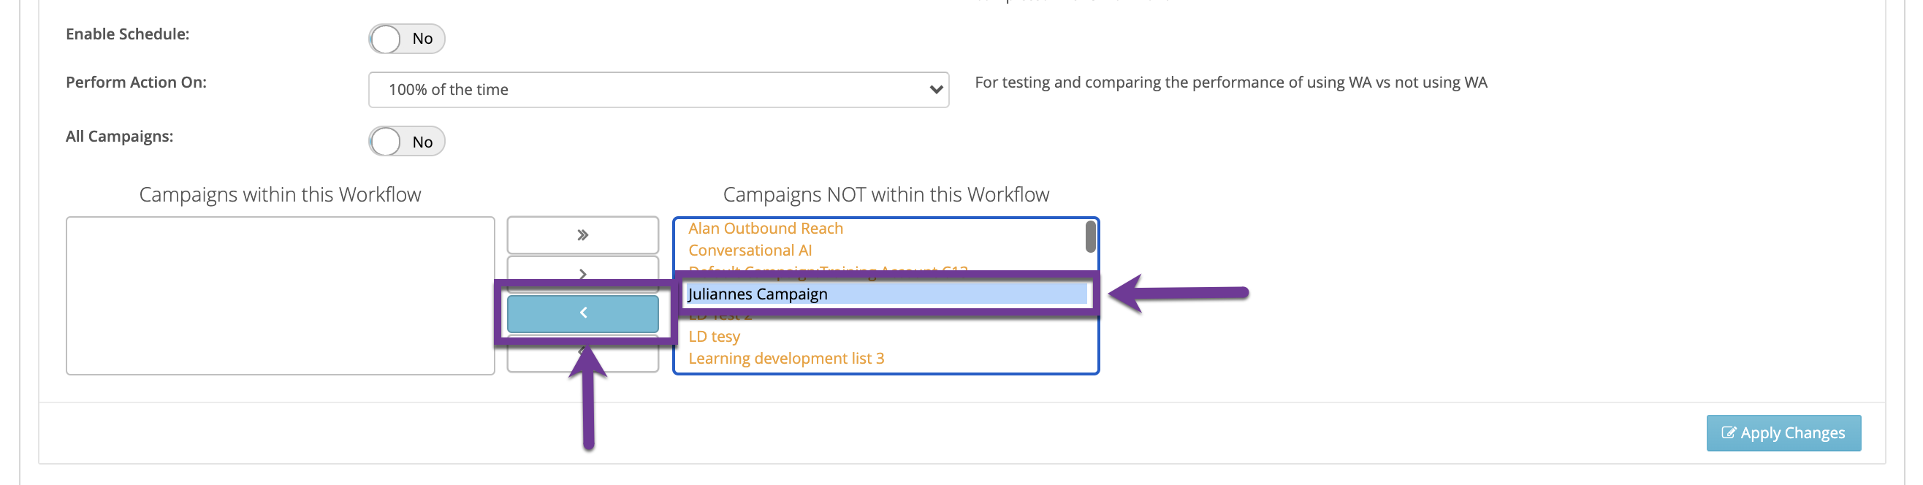The image size is (1923, 485).
Task: Click the Apply Changes button text
Action: [1791, 432]
